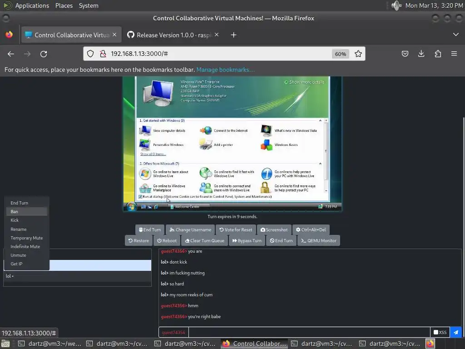Screen dimensions: 465x349
Task: Send chat message with the paper plane icon
Action: [456, 332]
